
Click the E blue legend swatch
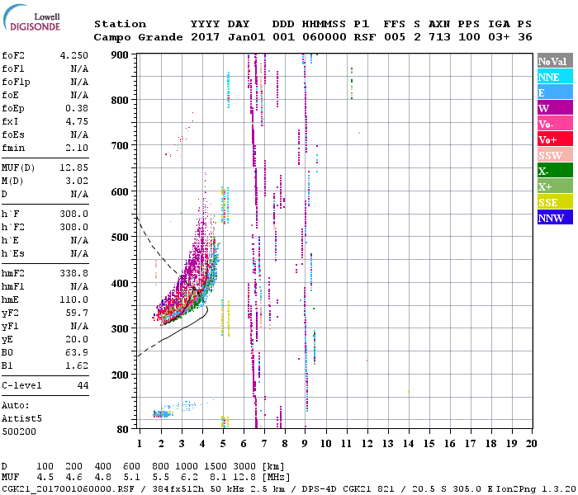(555, 92)
